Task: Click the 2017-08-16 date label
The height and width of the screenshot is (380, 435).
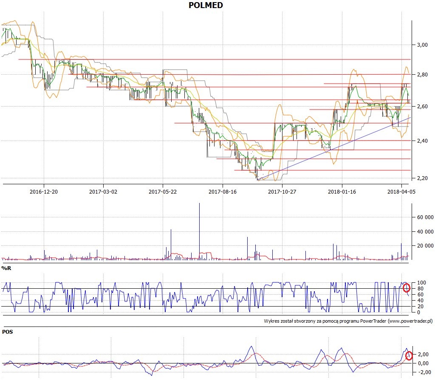Action: click(x=223, y=191)
